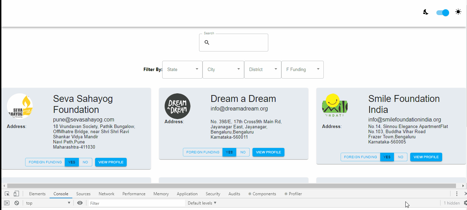467x210 pixels.
Task: Click DevTools inspect element icon
Action: pyautogui.click(x=7, y=194)
